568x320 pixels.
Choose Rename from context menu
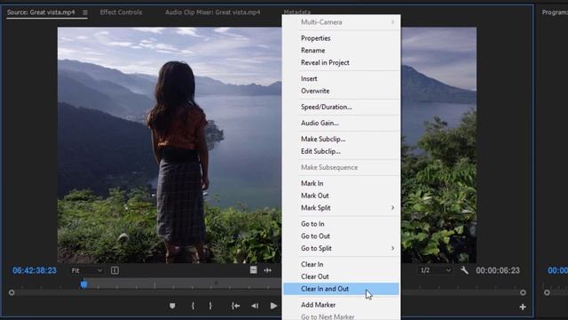(x=341, y=51)
